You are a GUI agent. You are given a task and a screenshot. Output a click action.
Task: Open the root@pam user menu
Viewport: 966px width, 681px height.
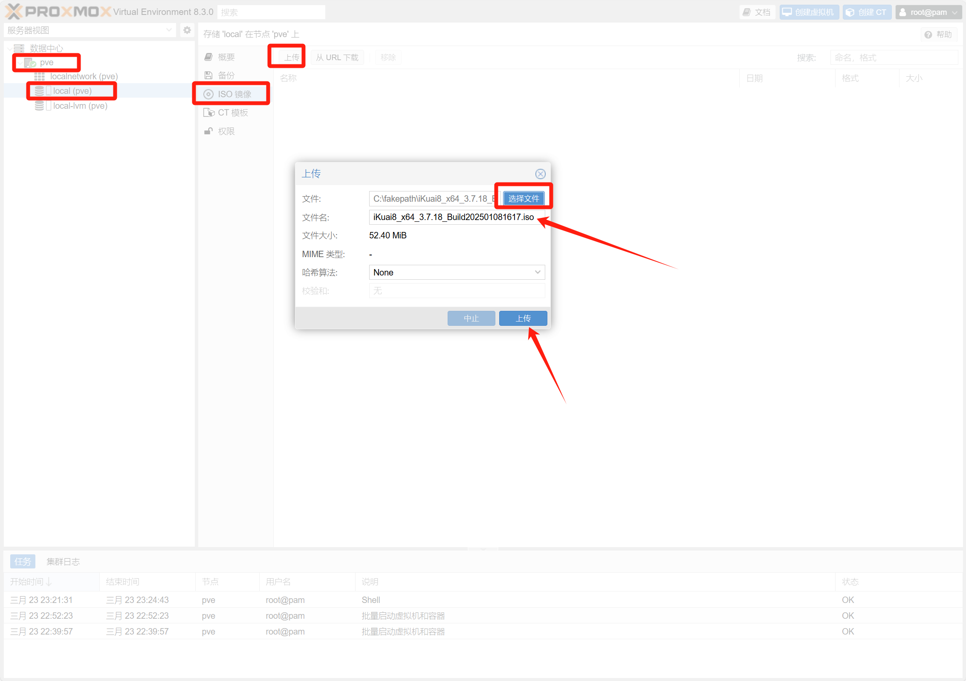[928, 12]
